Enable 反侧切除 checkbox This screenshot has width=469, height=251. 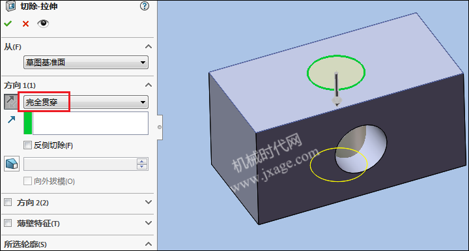click(27, 145)
